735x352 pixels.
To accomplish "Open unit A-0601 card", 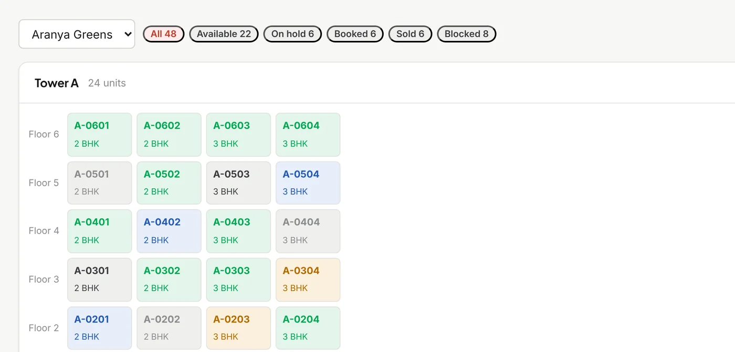I will [100, 134].
